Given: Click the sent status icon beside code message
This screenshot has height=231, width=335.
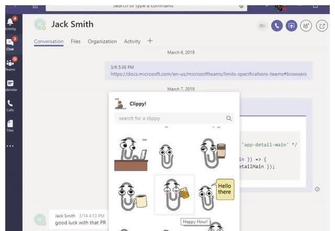Looking at the screenshot, I should click(317, 189).
